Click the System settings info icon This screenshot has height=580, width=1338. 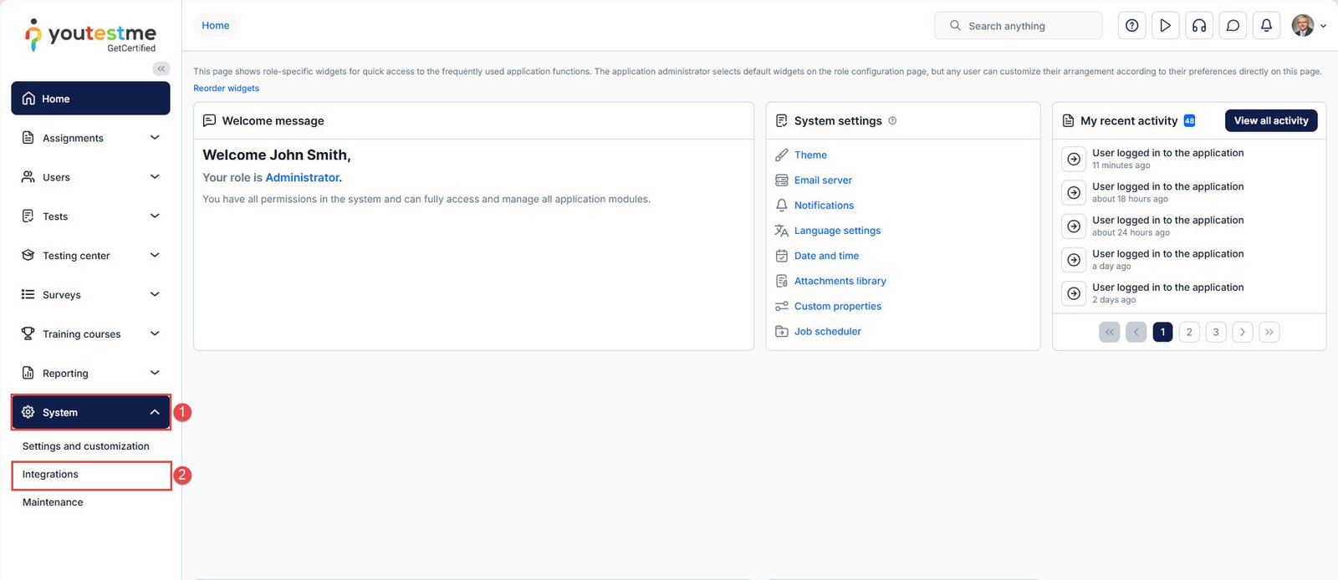click(892, 121)
